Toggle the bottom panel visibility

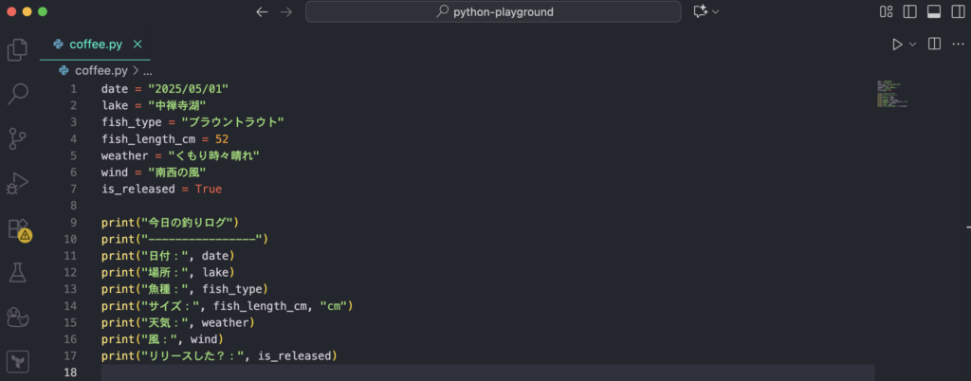[x=933, y=11]
